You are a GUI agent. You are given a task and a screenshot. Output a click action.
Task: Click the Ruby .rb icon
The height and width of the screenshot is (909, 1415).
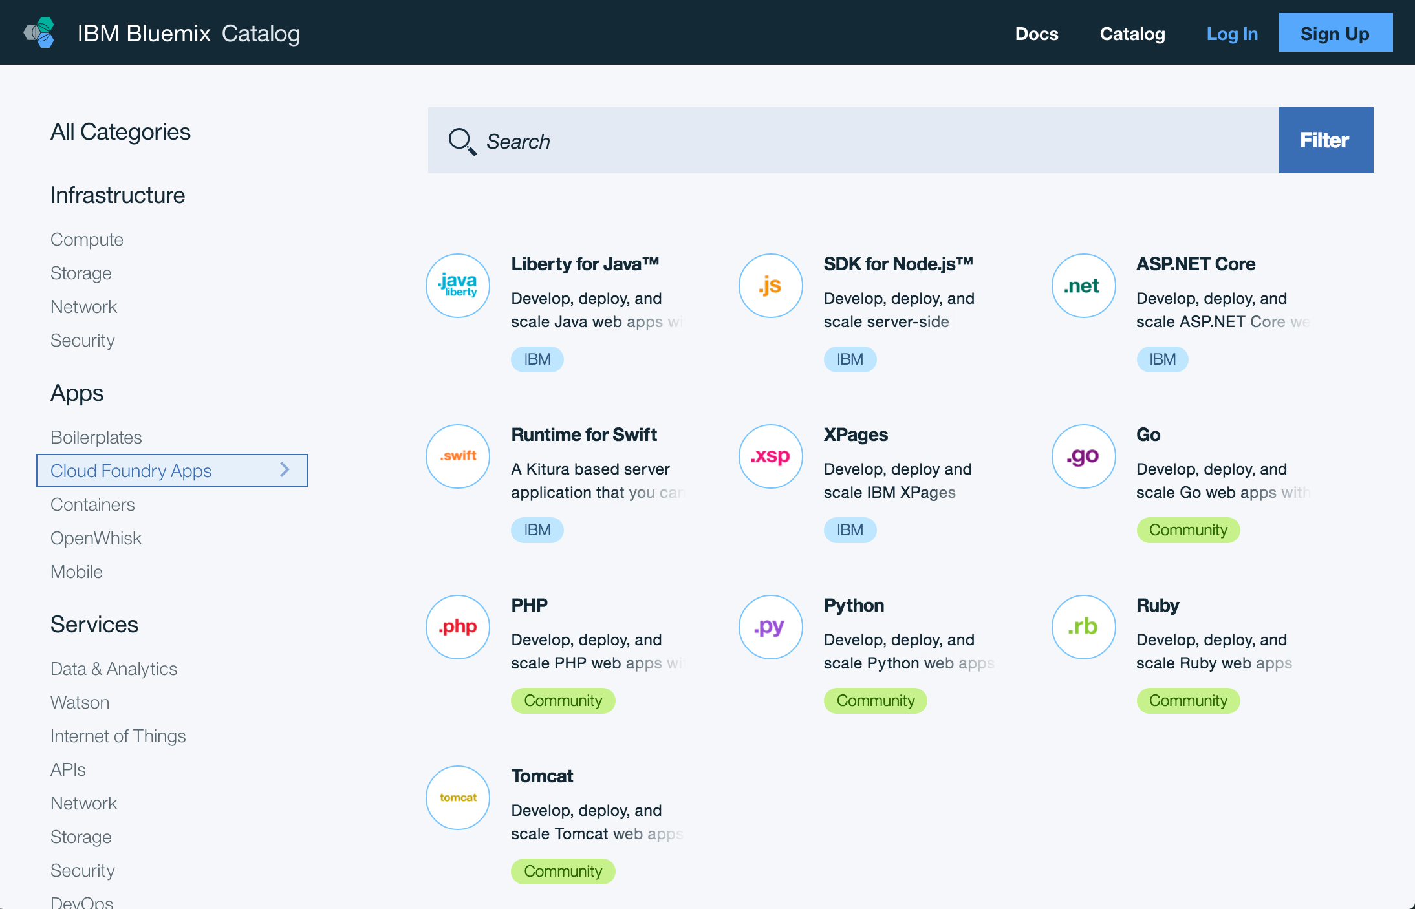click(1083, 627)
